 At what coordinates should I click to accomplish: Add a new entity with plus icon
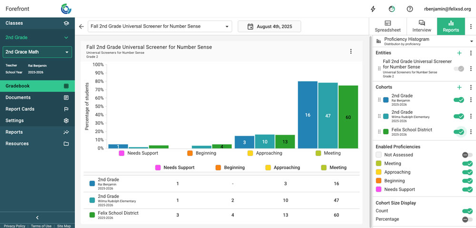tap(459, 53)
